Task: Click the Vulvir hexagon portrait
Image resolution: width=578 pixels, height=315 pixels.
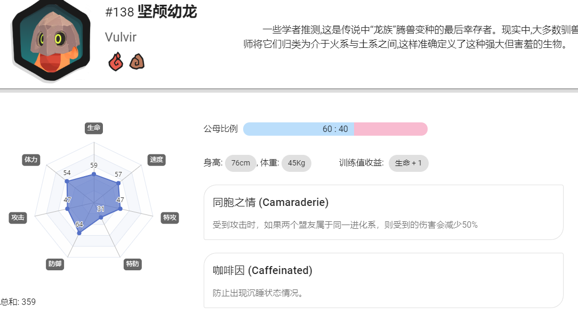Action: point(51,40)
